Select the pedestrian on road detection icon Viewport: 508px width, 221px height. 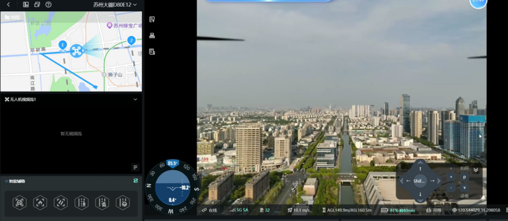pyautogui.click(x=81, y=203)
